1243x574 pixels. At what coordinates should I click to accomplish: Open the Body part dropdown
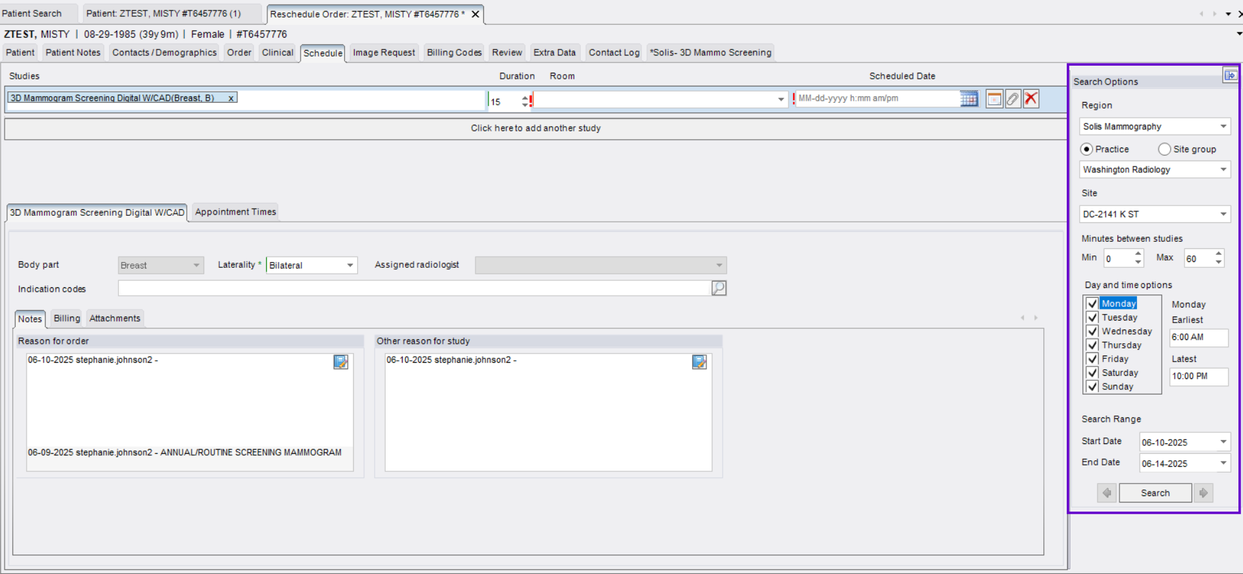point(196,265)
